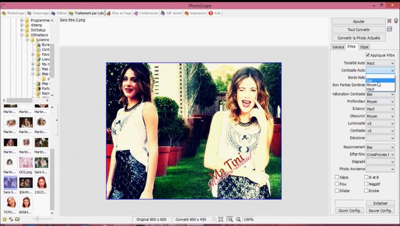Image resolution: width=400 pixels, height=226 pixels.
Task: Clear the list with the trash can icon
Action: (396, 21)
